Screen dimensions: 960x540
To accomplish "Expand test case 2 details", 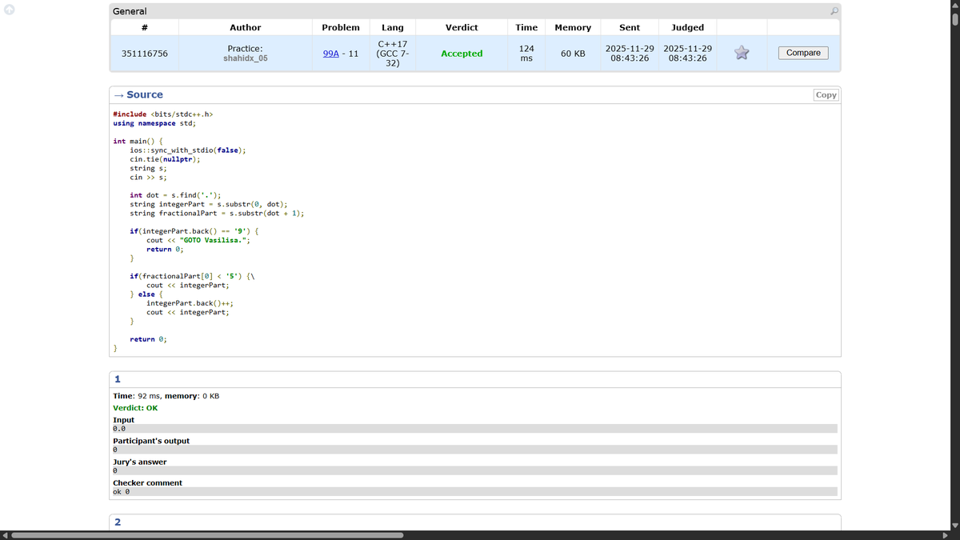I will coord(118,522).
